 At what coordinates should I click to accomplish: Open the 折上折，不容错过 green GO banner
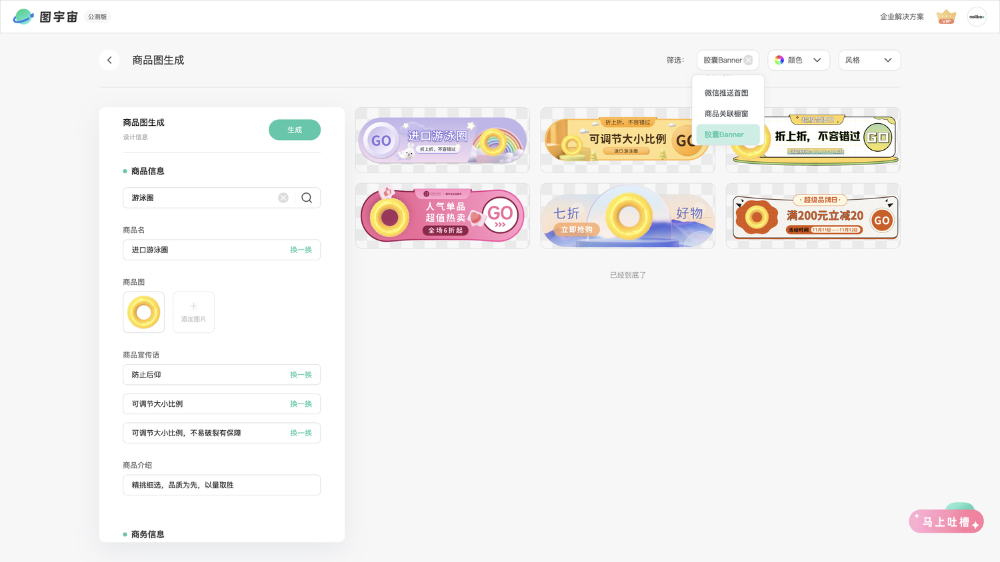pyautogui.click(x=813, y=140)
